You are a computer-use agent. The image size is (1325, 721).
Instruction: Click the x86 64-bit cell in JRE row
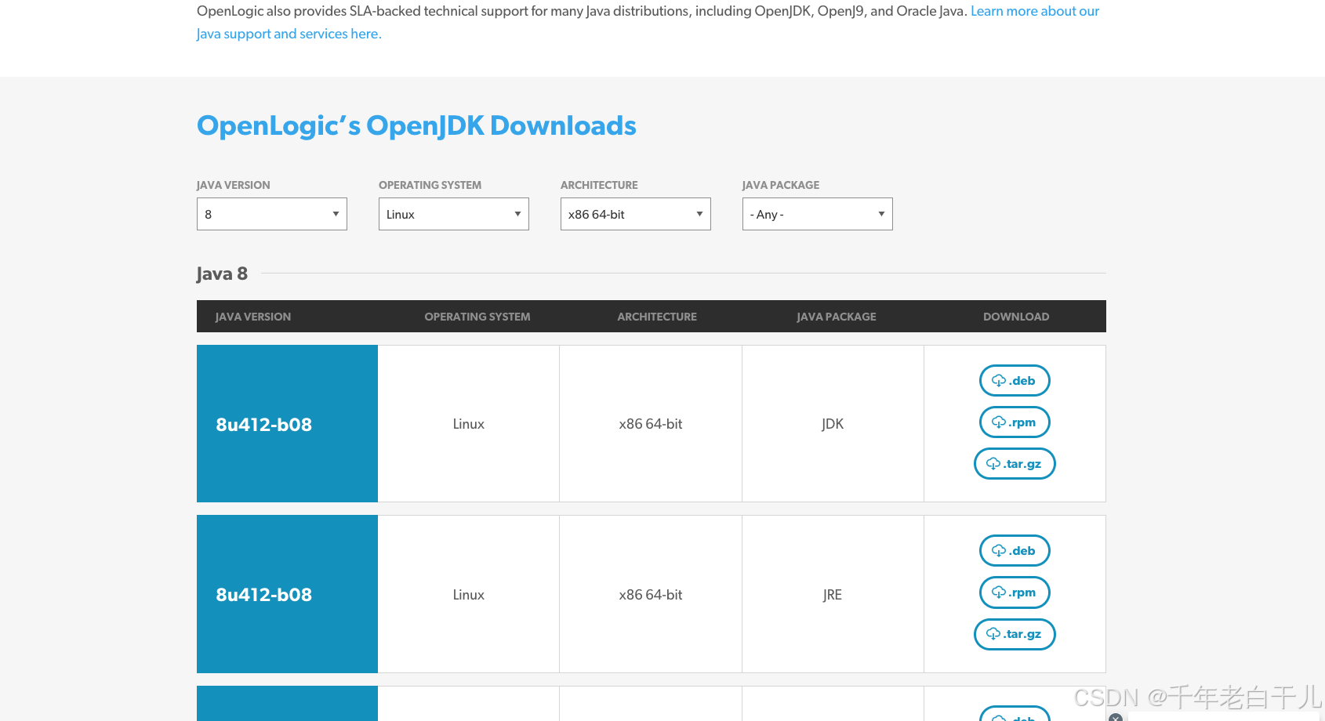651,594
